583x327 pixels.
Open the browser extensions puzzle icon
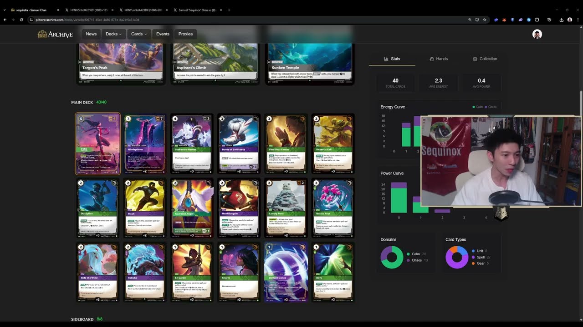tap(537, 20)
